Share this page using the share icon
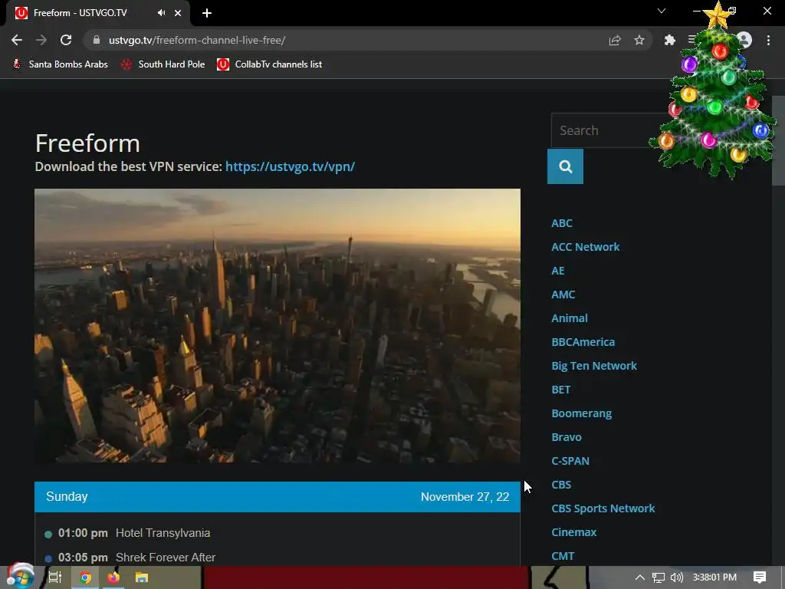 point(614,40)
